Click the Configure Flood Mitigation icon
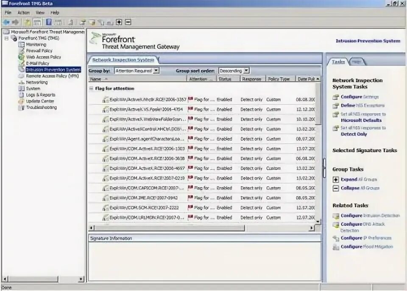407x291 pixels. click(x=336, y=247)
